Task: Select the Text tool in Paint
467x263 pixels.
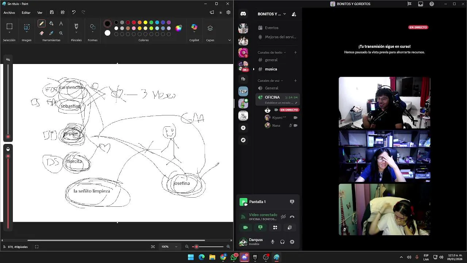Action: tap(61, 23)
